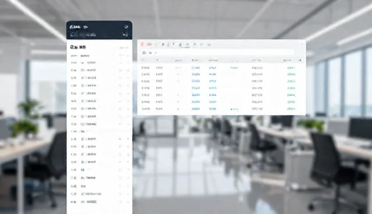Click the circular icon in dark panel header
Screen dimensions: 372x214
pos(126,27)
